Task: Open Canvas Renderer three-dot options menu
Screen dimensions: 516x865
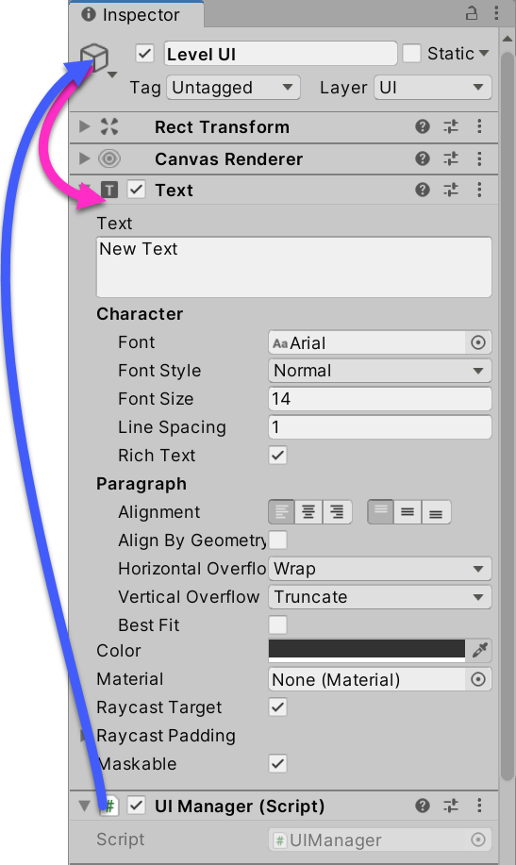Action: click(x=479, y=159)
